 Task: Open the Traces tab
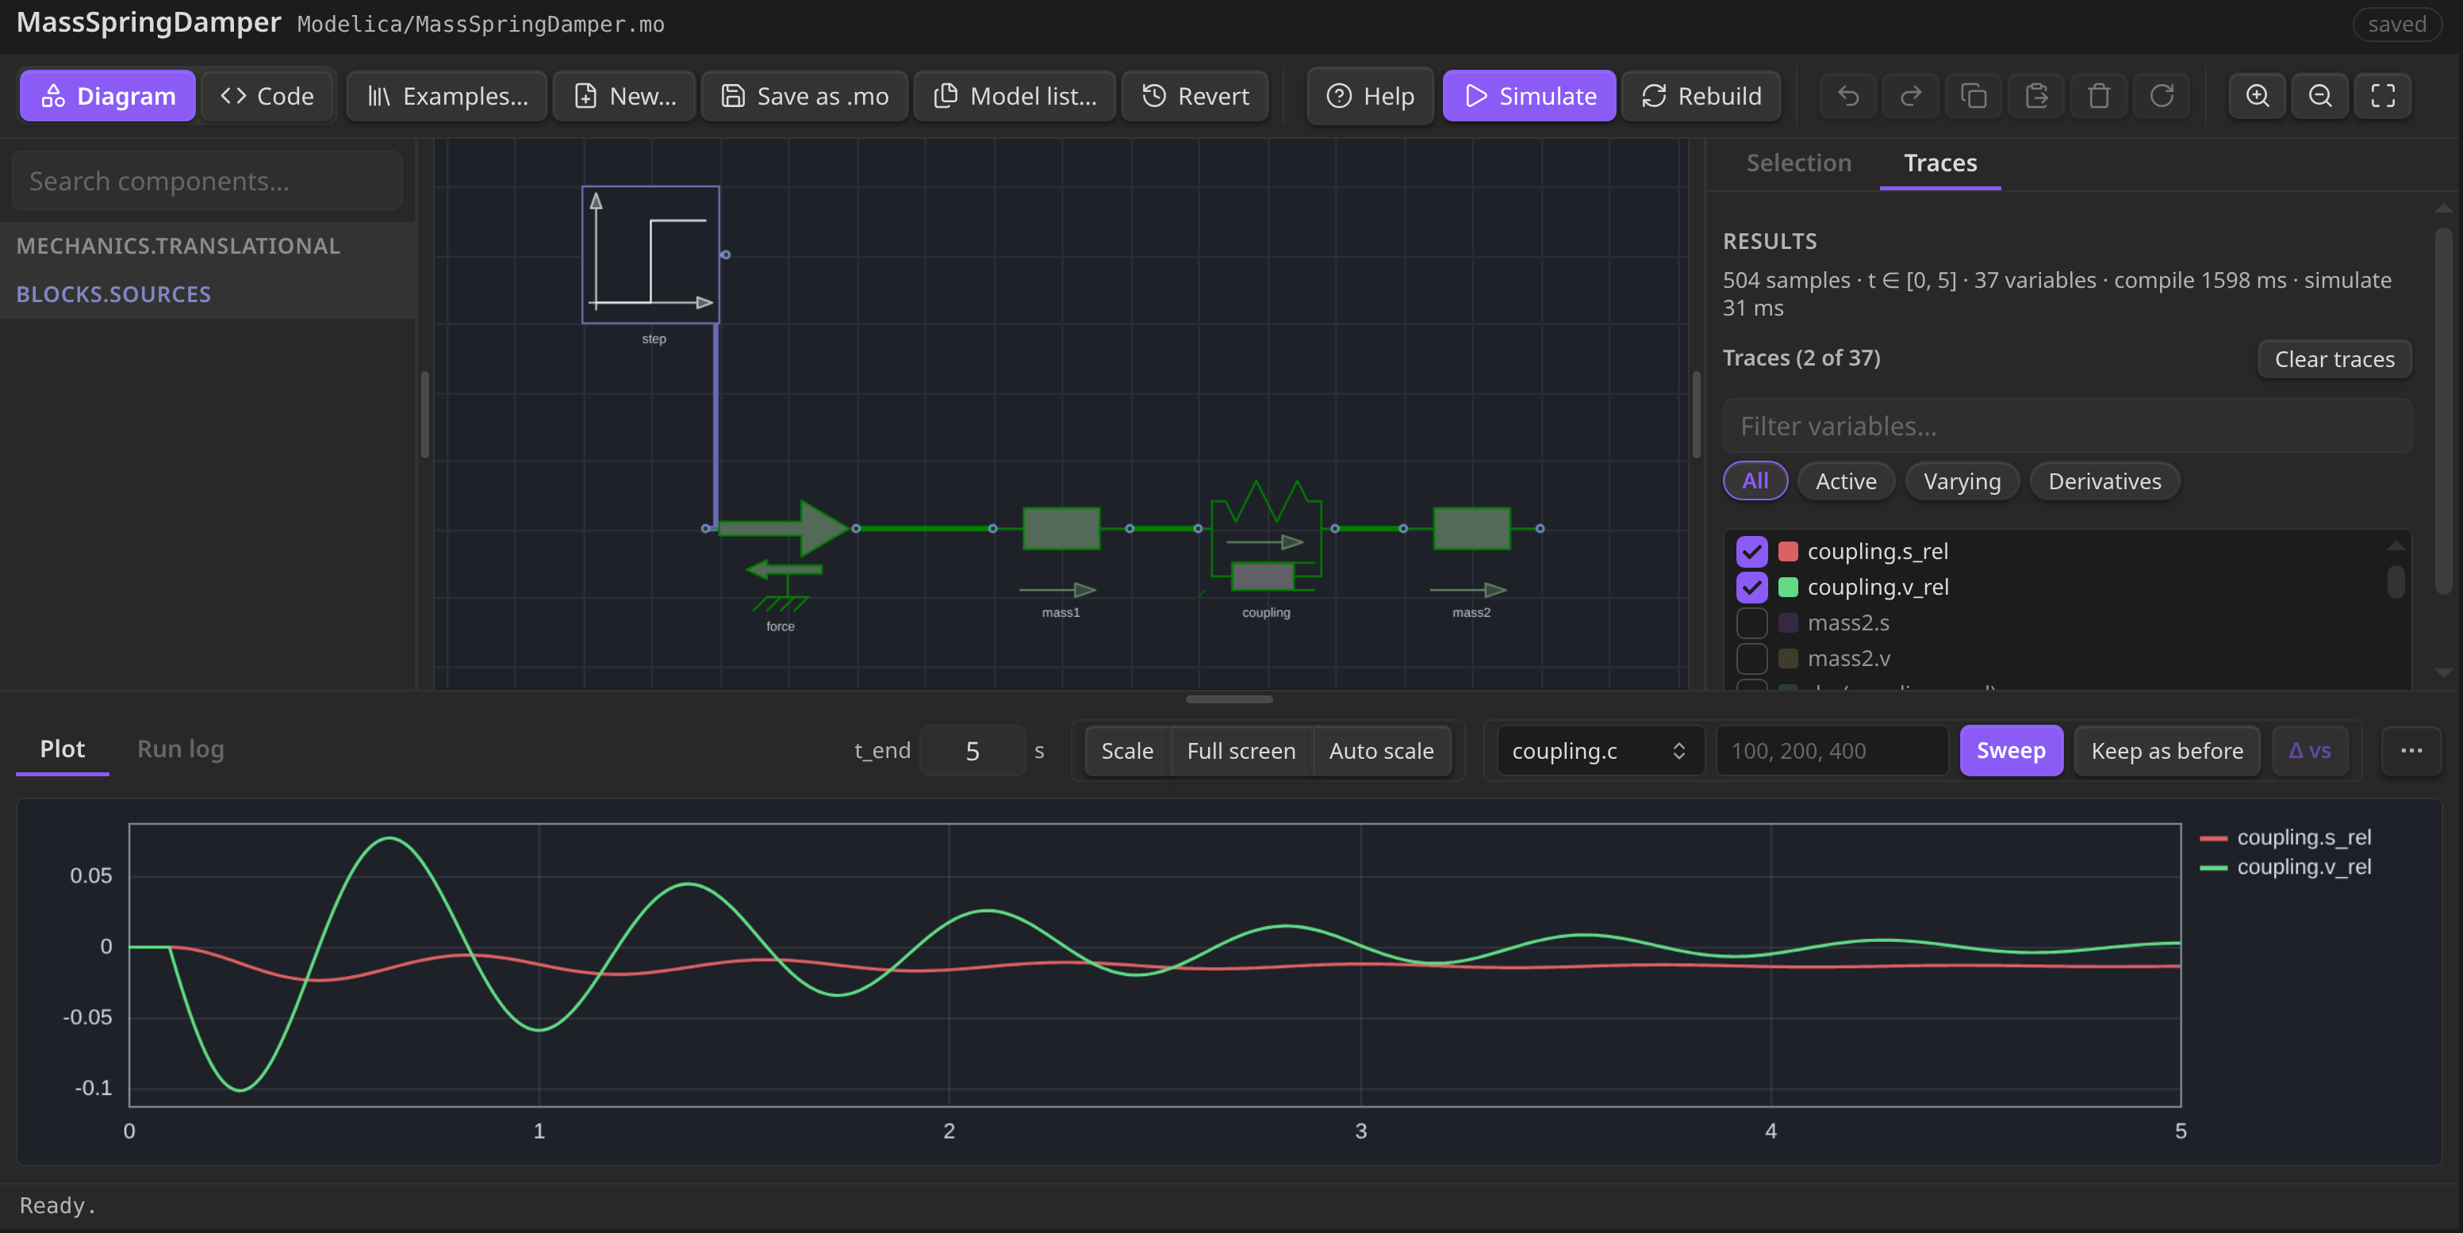click(1940, 163)
